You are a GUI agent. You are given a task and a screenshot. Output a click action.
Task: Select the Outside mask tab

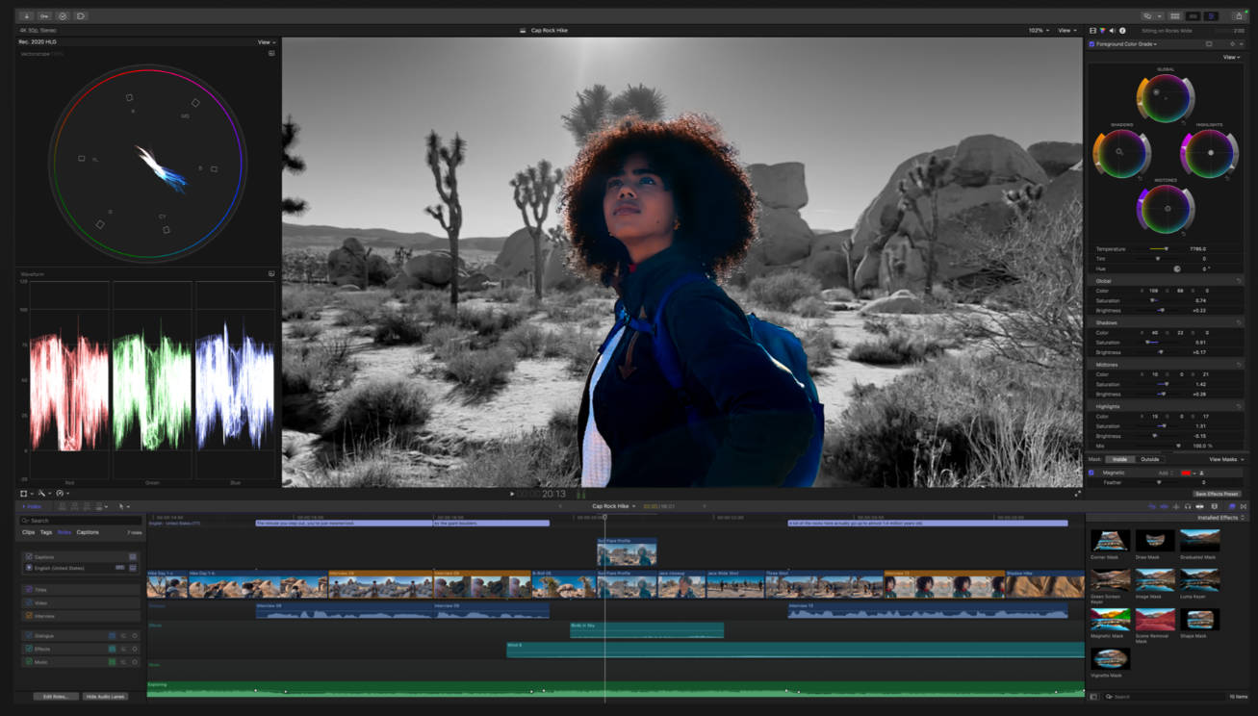click(x=1150, y=459)
